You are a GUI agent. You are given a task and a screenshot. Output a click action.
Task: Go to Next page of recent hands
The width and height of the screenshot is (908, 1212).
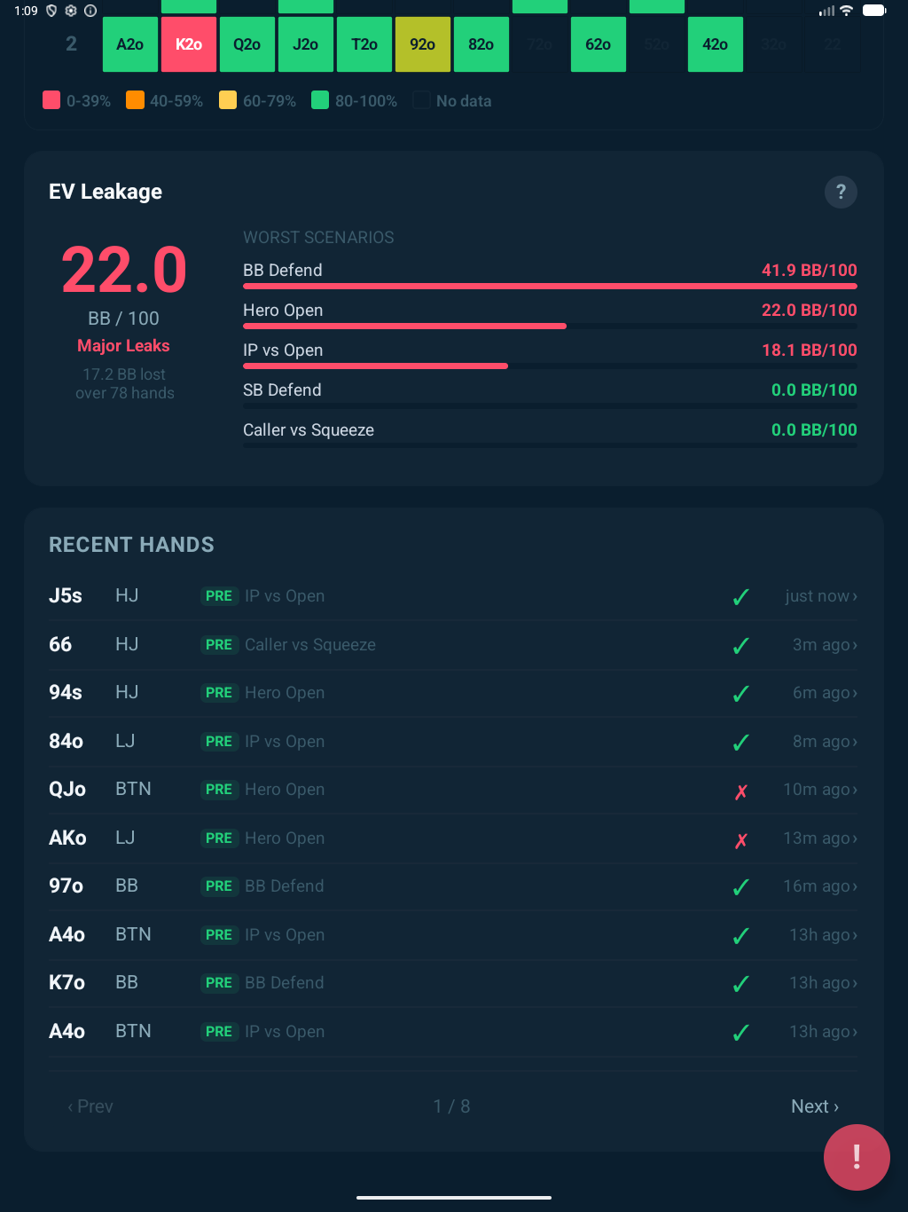click(814, 1106)
